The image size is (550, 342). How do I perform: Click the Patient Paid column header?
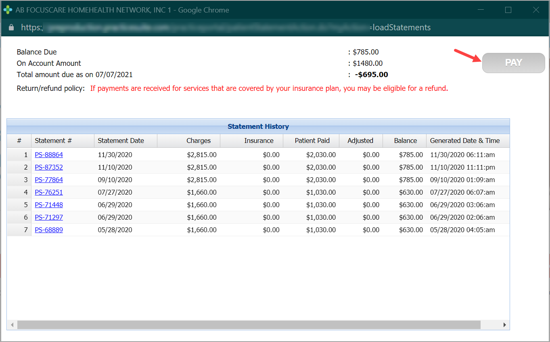(x=312, y=141)
